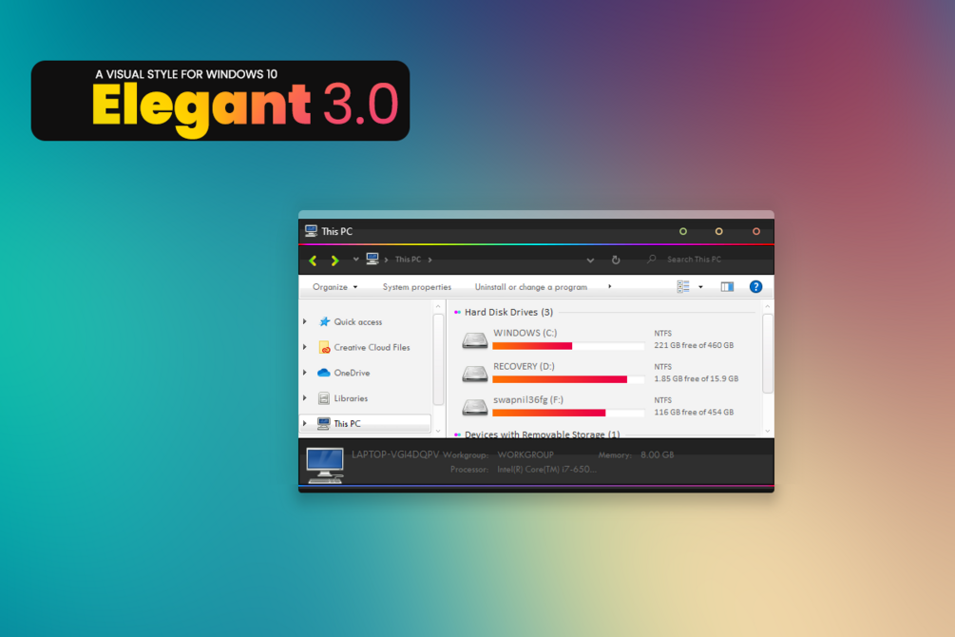Close the window with red circle

[755, 232]
